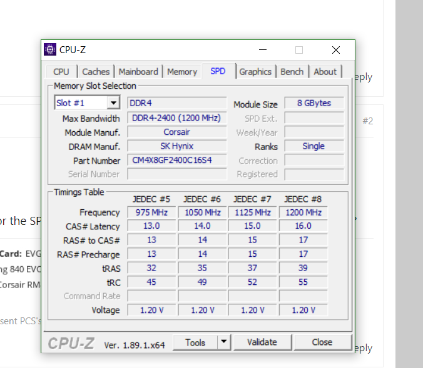
Task: Click the JEDEC #8 RAS# to CAS# value 17
Action: (303, 240)
